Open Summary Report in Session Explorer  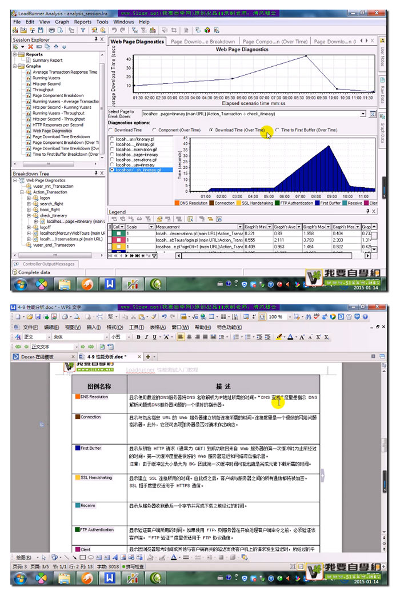(x=47, y=61)
